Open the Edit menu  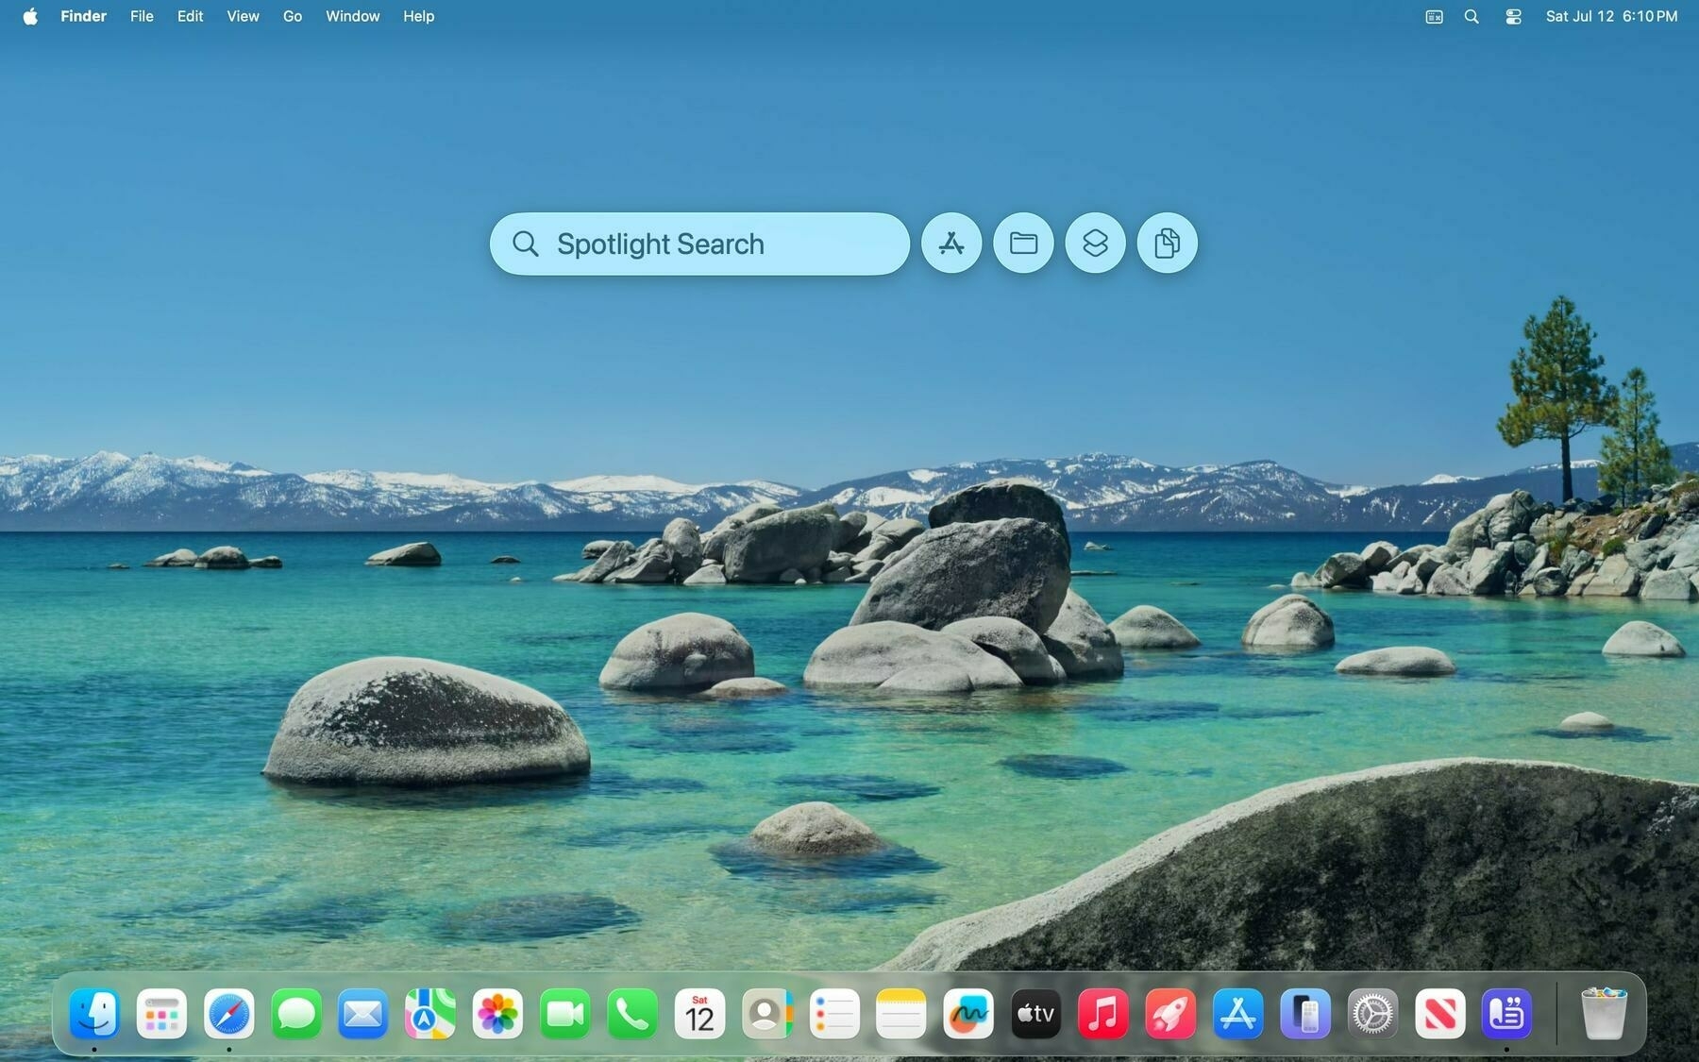pyautogui.click(x=190, y=16)
